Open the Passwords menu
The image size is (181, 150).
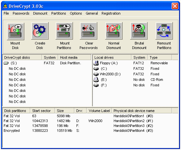tap(21, 13)
